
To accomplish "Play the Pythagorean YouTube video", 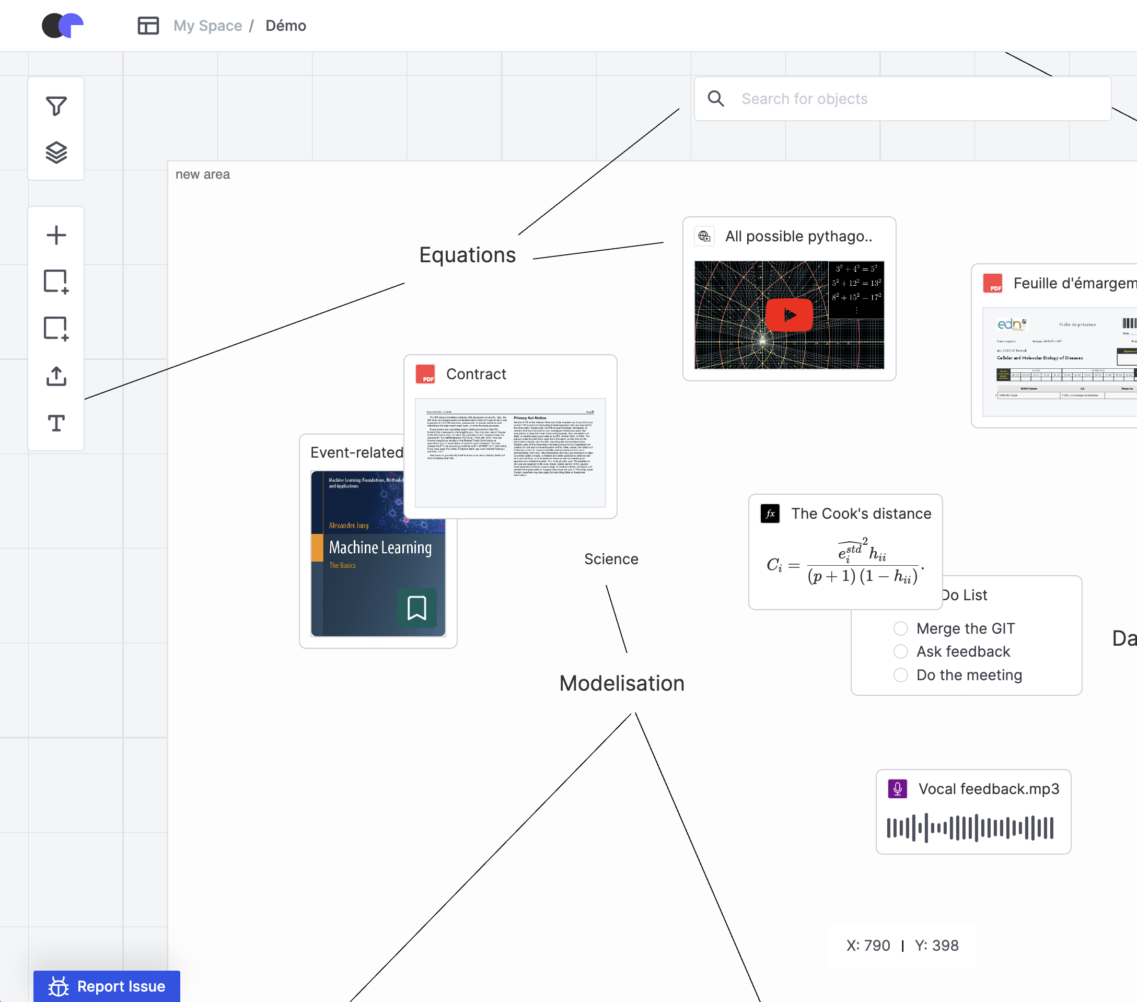I will [x=789, y=314].
